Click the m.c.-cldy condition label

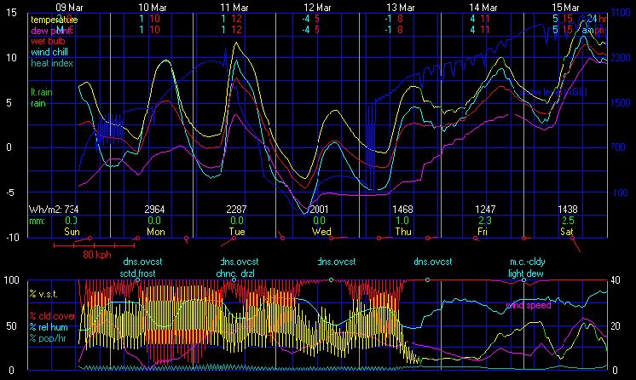(x=528, y=262)
